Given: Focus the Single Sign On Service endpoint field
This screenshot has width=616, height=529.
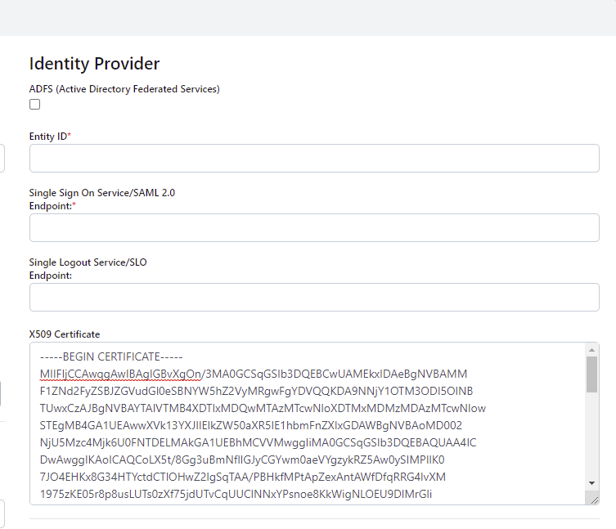Looking at the screenshot, I should click(314, 228).
